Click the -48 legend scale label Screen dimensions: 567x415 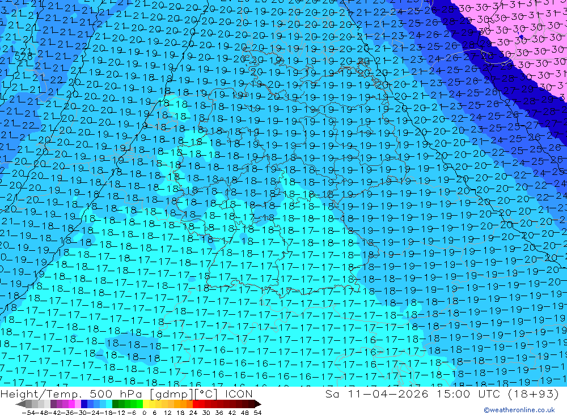click(x=41, y=413)
